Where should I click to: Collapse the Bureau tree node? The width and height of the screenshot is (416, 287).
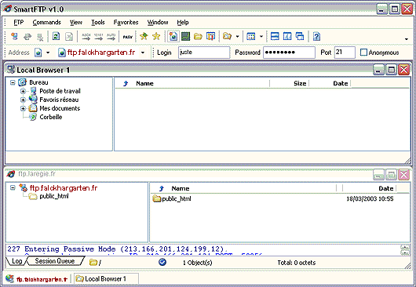(13, 82)
